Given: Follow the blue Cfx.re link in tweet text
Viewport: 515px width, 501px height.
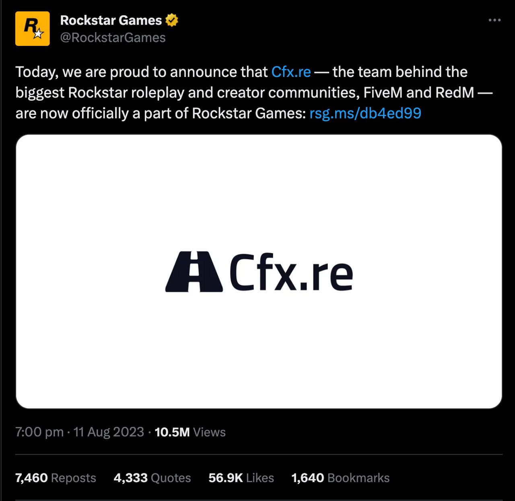Looking at the screenshot, I should [291, 72].
